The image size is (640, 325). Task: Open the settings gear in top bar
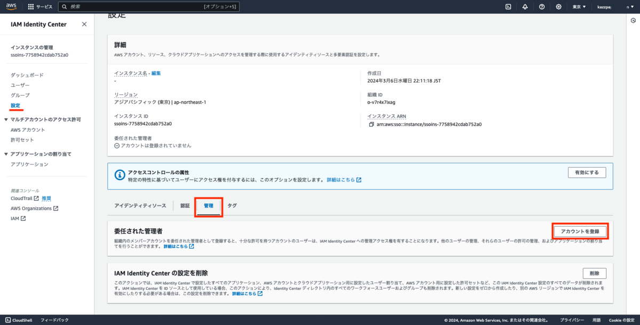(x=558, y=7)
